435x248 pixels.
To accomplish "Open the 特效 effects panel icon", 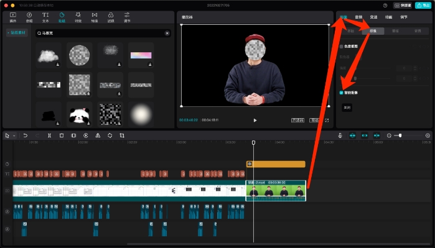I will 78,17.
